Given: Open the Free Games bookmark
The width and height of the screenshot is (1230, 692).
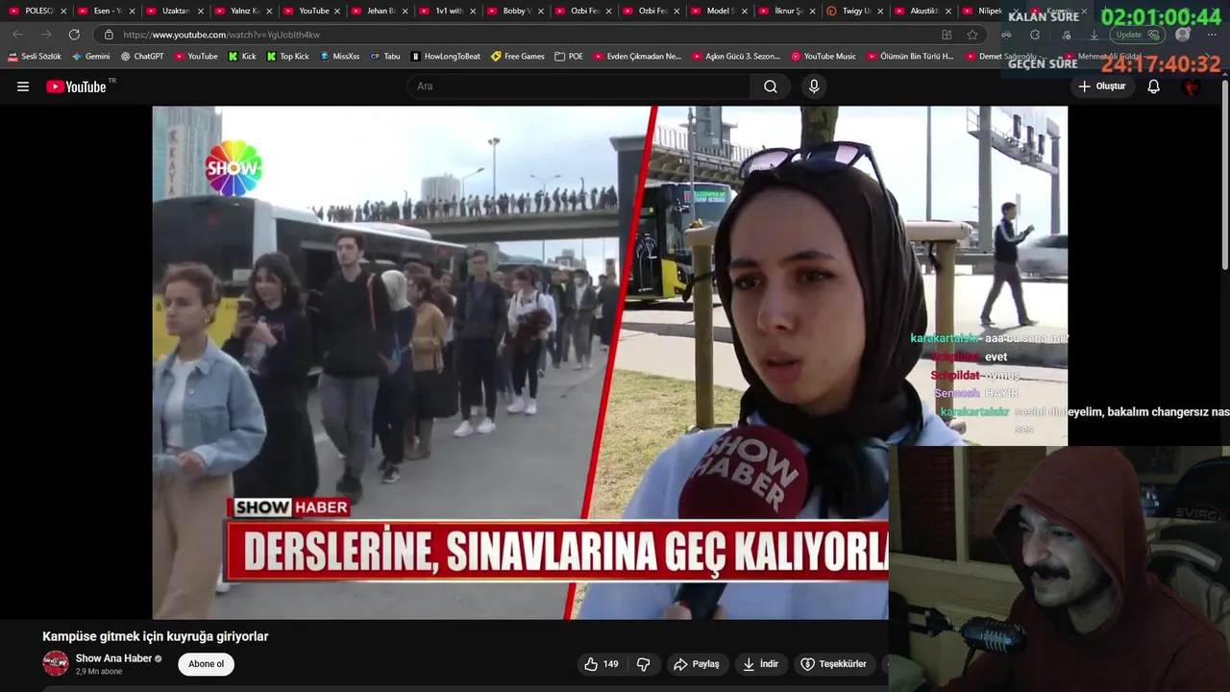Looking at the screenshot, I should coord(518,57).
